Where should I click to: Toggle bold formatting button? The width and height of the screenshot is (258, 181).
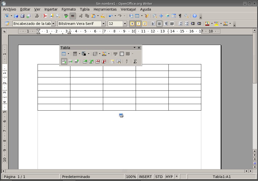[x=132, y=24]
